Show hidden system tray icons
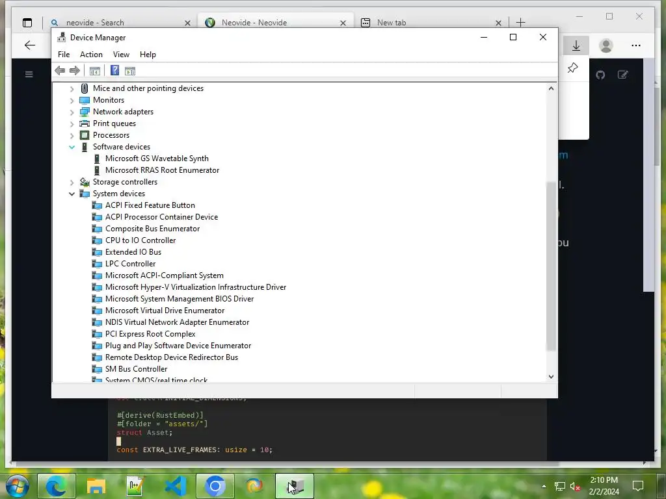 544,486
